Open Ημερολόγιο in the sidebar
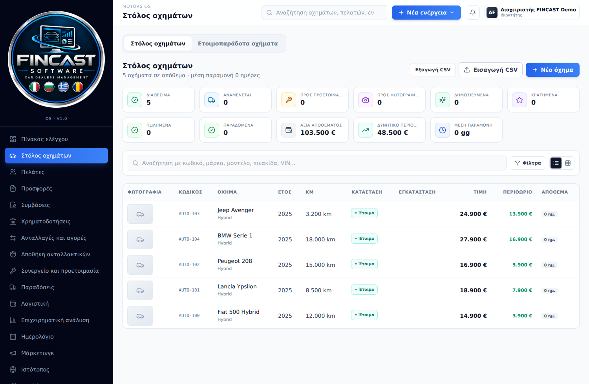 pyautogui.click(x=56, y=337)
